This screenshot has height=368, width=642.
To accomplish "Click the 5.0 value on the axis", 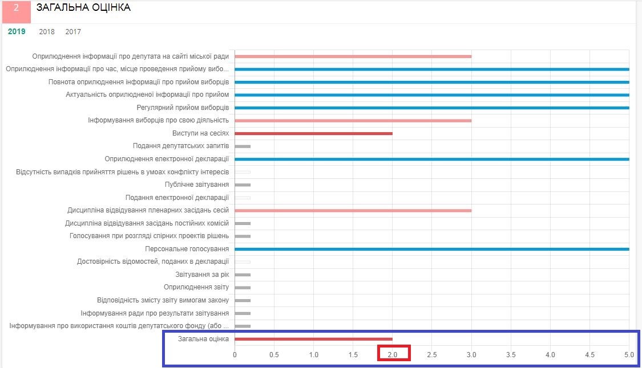I will pyautogui.click(x=629, y=355).
